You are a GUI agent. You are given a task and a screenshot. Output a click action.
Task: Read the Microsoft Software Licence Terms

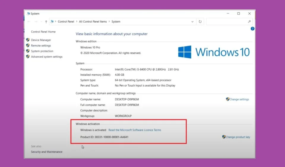click(x=135, y=130)
